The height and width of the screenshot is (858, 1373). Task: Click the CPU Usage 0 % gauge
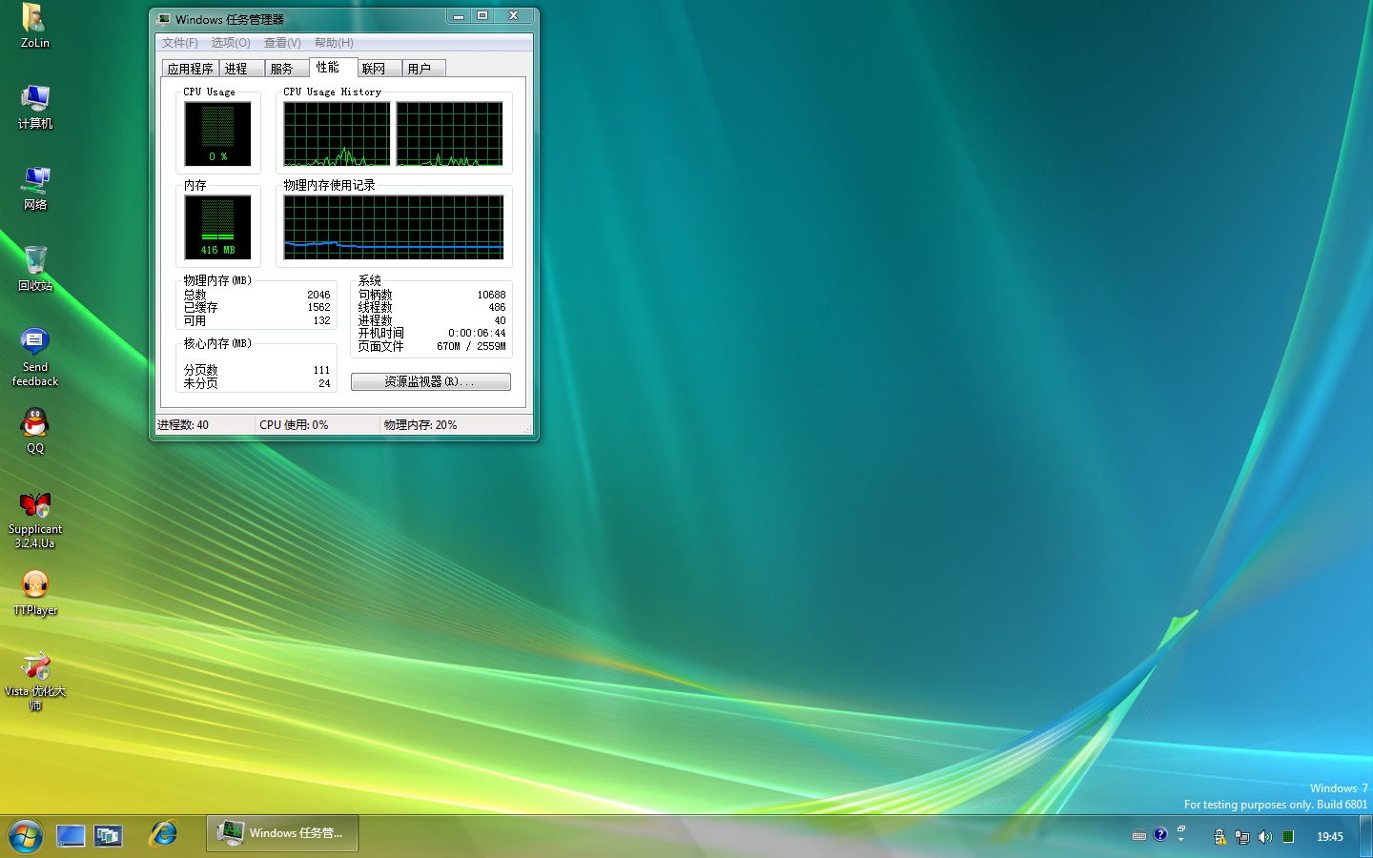click(217, 133)
